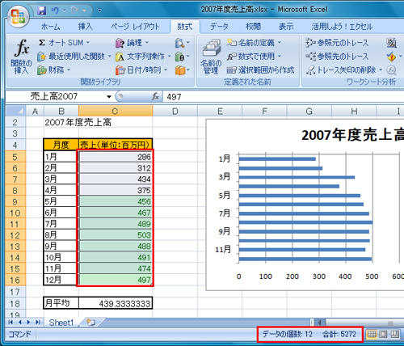Switch to Page Break Preview in status bar
Screen dimensions: 404x346
394,335
